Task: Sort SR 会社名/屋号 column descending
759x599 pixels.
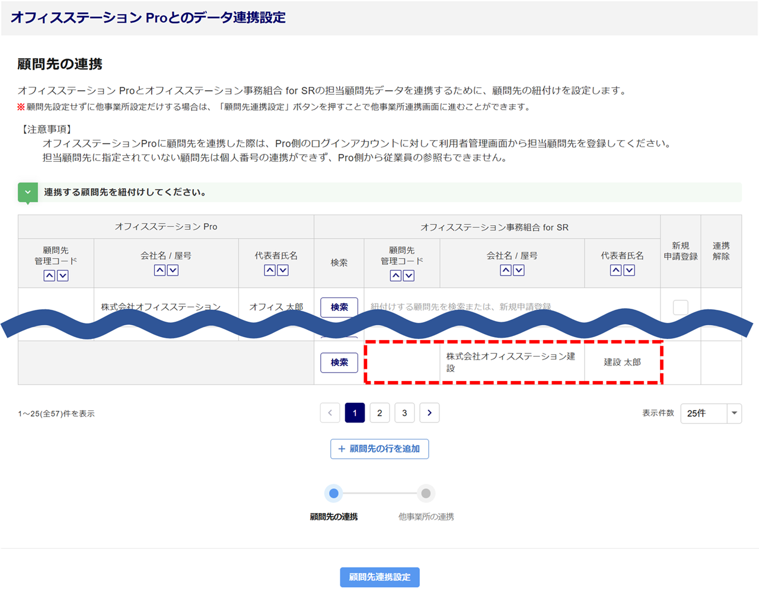Action: pyautogui.click(x=519, y=270)
